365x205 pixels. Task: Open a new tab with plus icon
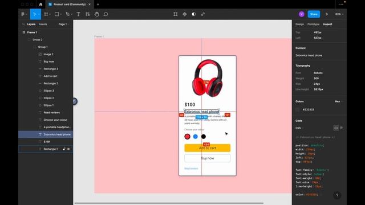pyautogui.click(x=98, y=5)
